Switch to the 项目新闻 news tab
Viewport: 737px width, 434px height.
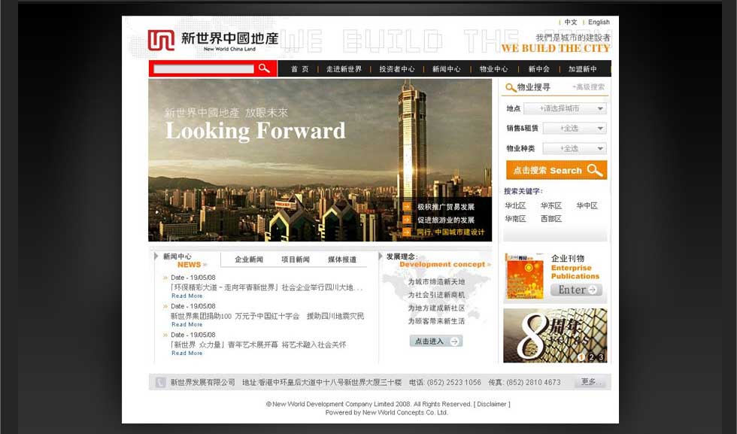pos(296,259)
